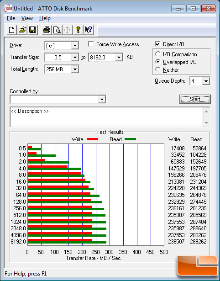Click the red write bar for 4.0

[47, 167]
